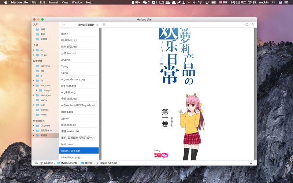Expand the lib folder
The image size is (293, 183).
pyautogui.click(x=33, y=81)
